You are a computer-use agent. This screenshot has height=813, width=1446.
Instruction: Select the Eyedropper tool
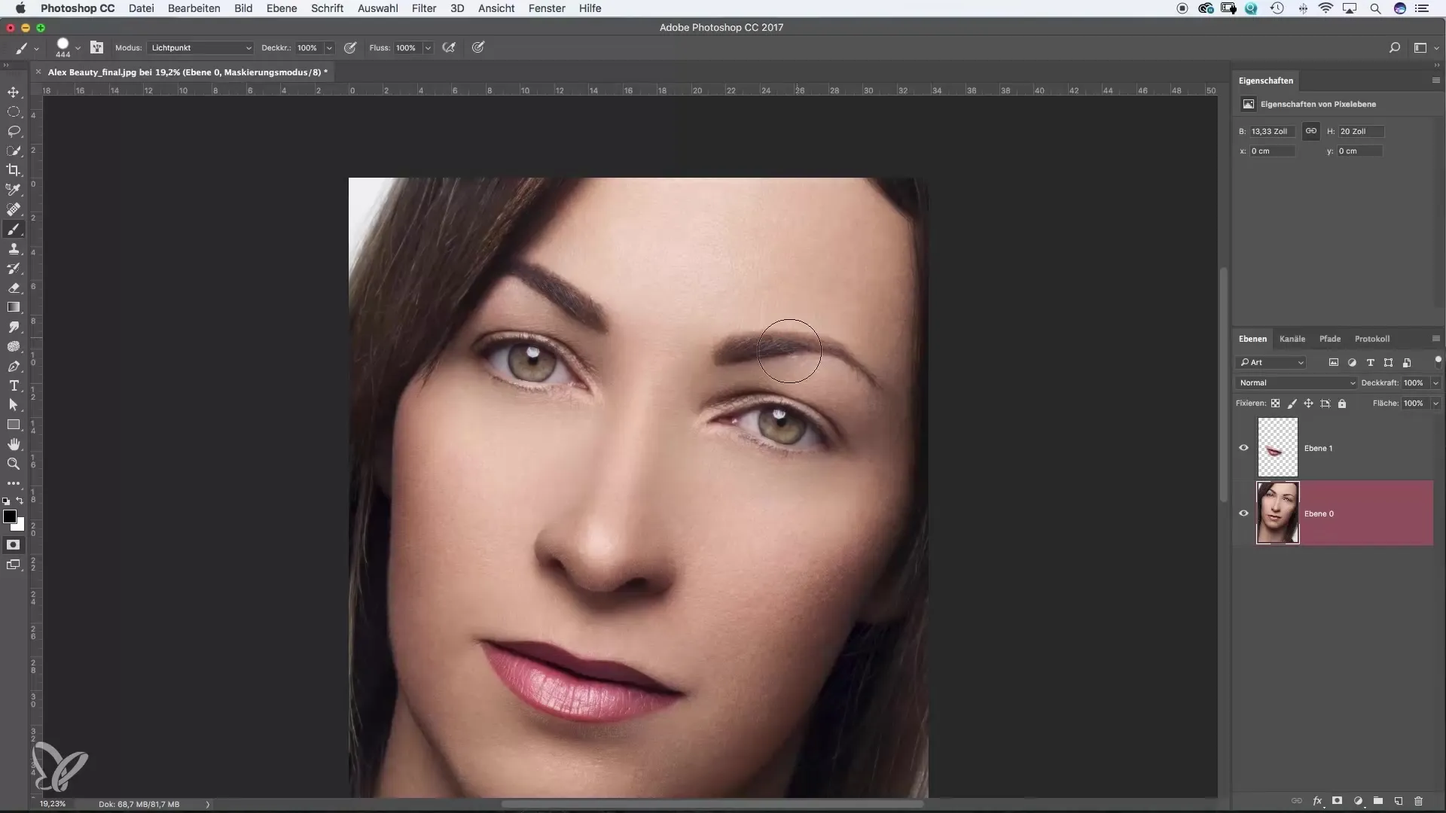(14, 190)
